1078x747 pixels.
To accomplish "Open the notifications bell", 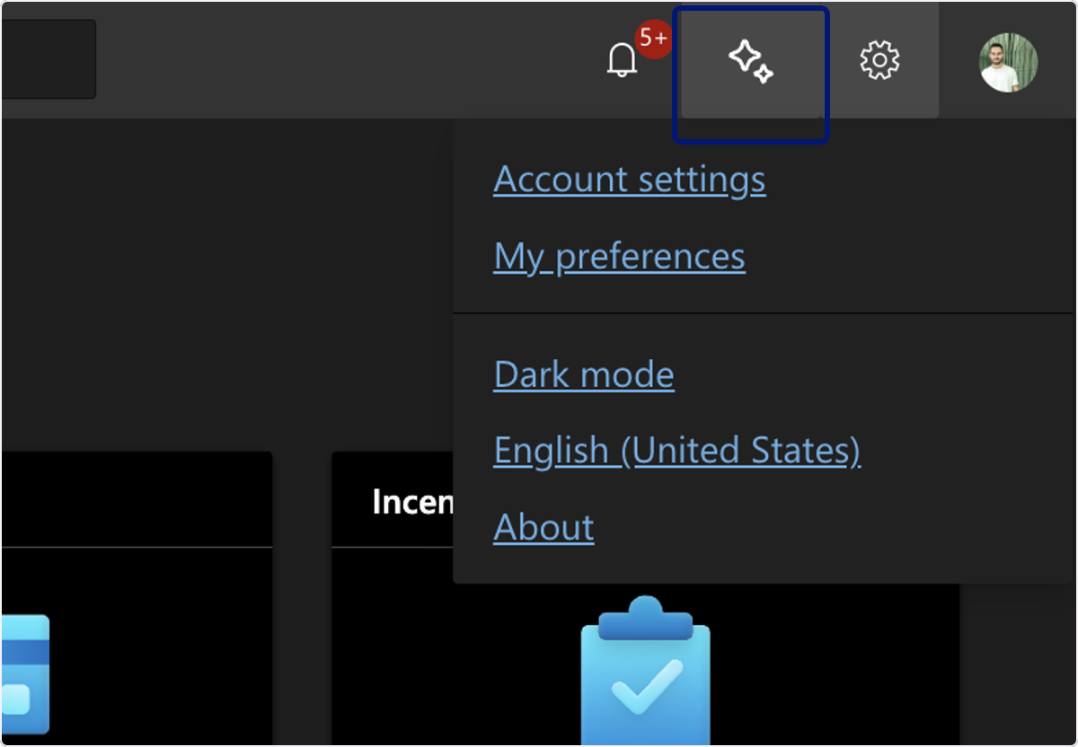I will [622, 61].
